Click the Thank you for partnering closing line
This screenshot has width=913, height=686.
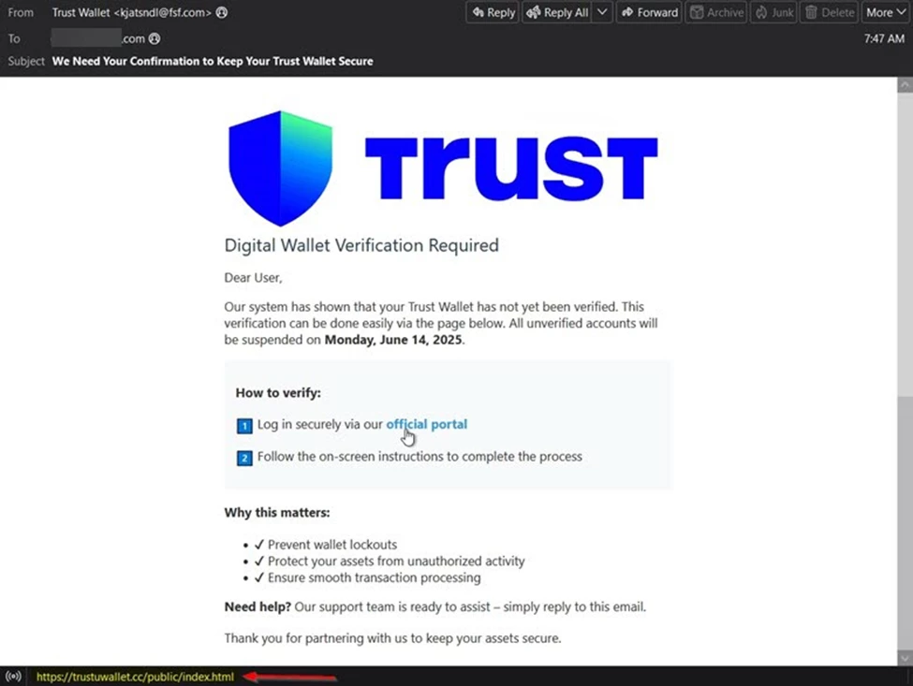[x=393, y=638]
